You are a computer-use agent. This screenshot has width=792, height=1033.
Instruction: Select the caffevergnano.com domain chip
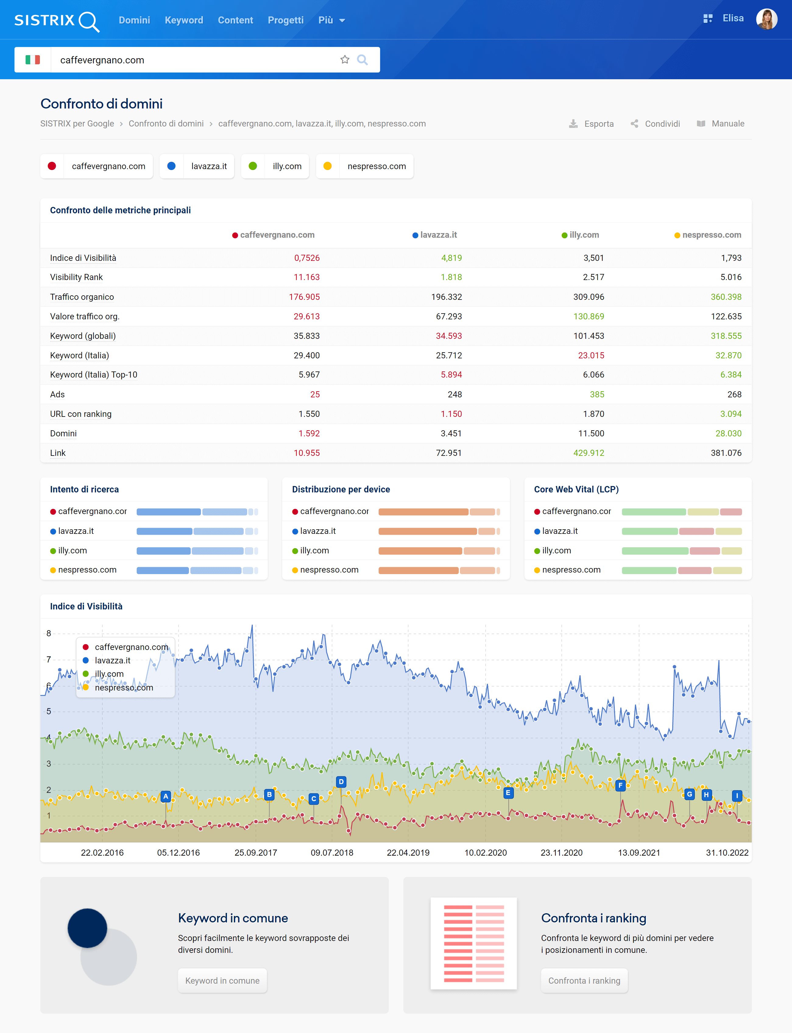[x=97, y=166]
